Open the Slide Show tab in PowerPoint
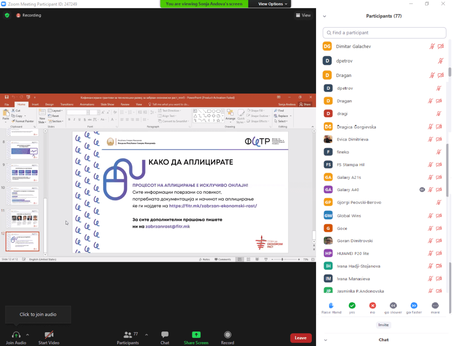 [108, 104]
